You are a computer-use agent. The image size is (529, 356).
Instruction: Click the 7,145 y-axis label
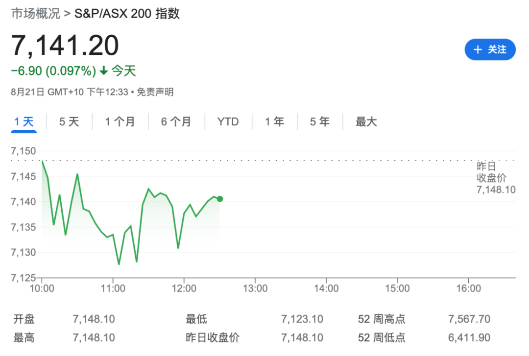pos(24,176)
